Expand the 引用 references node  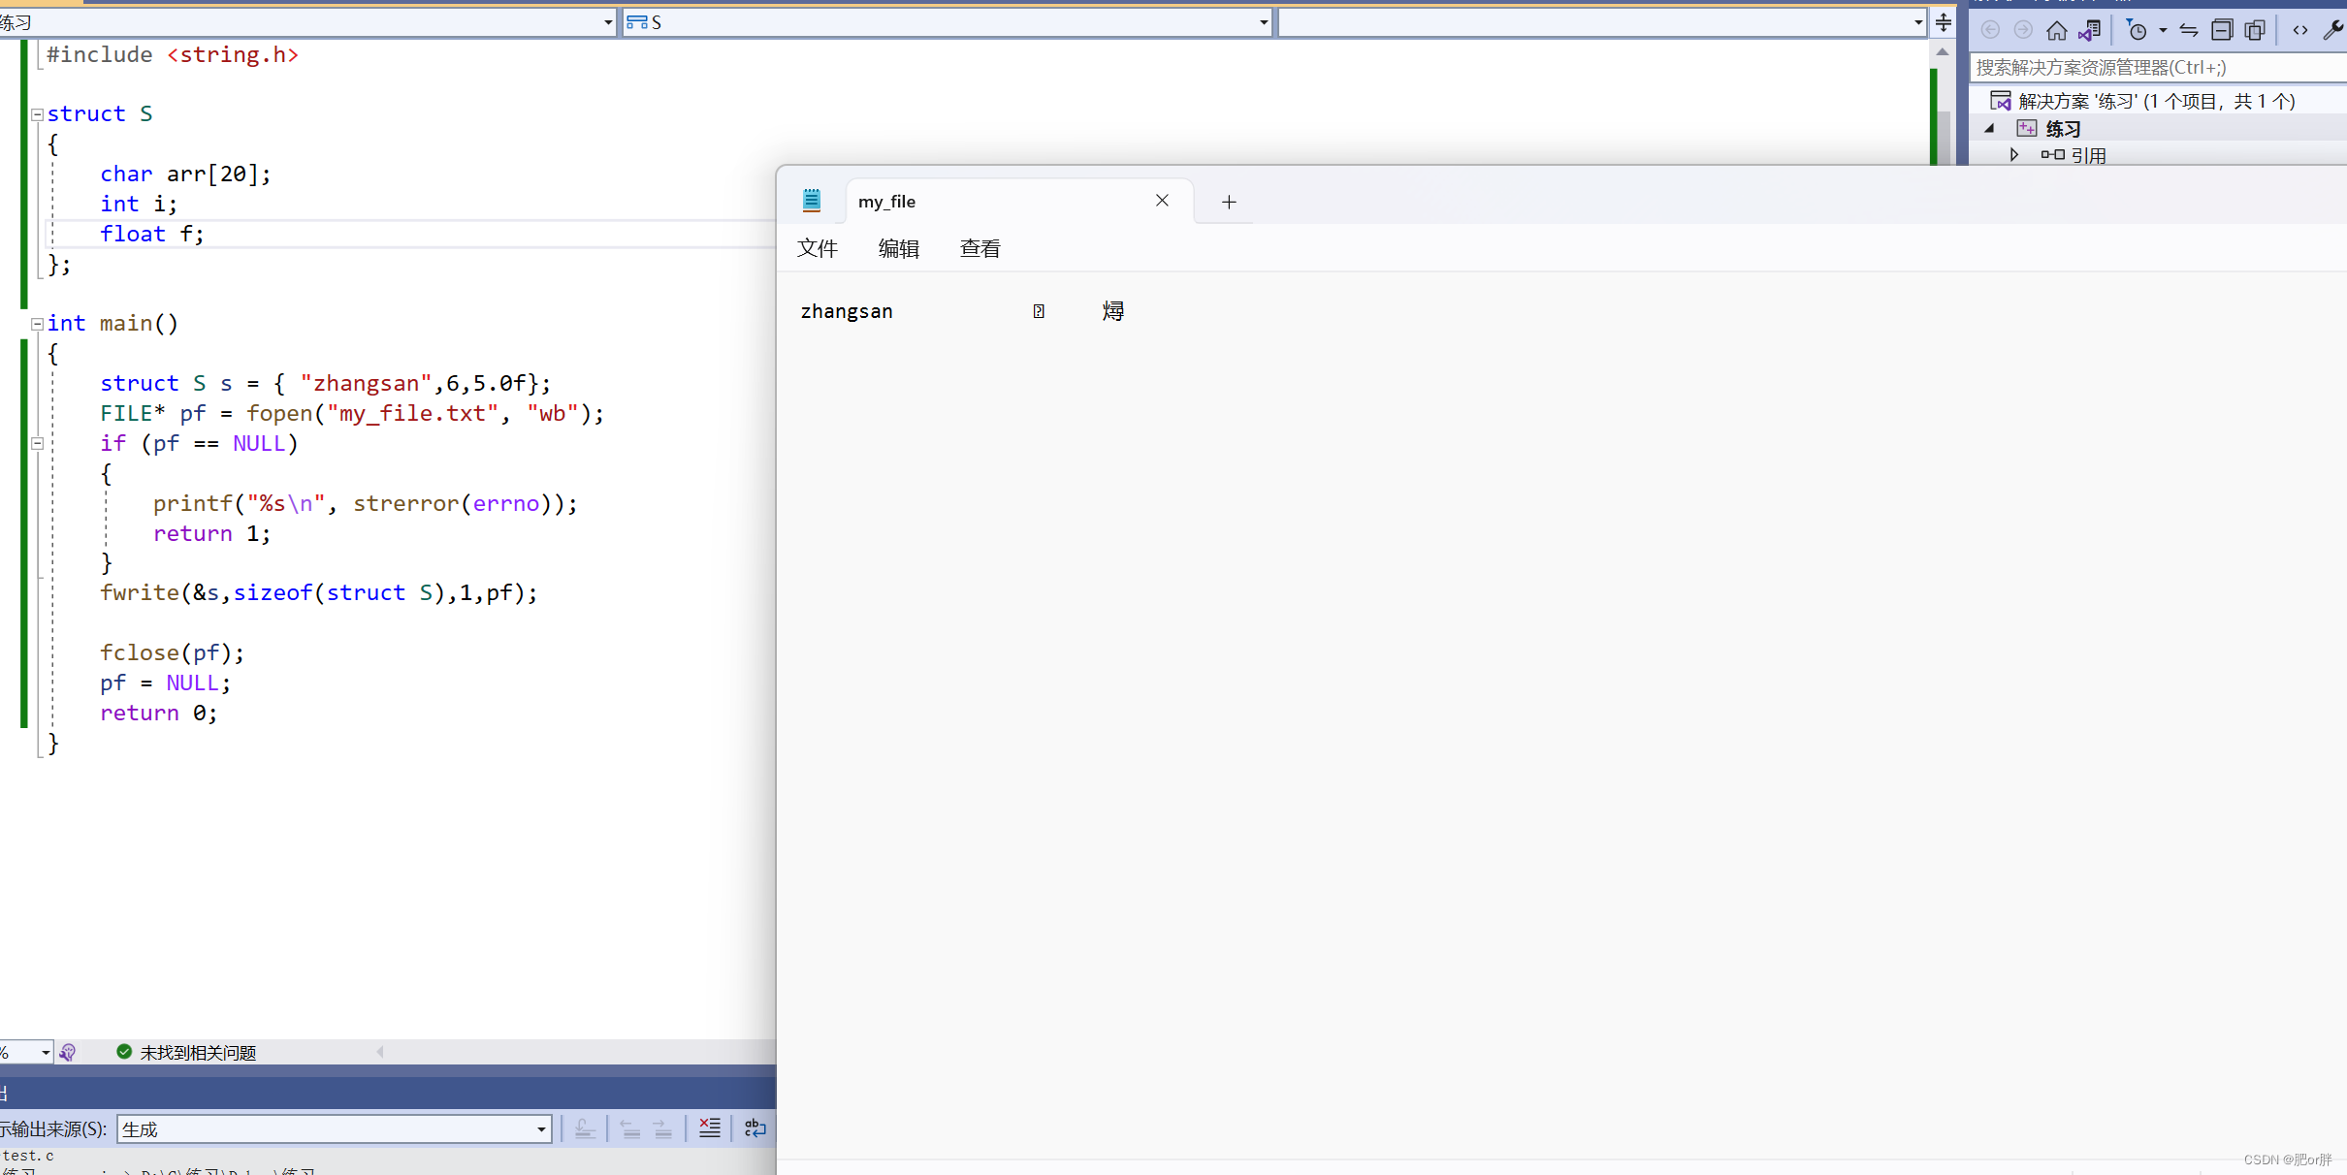(2014, 155)
